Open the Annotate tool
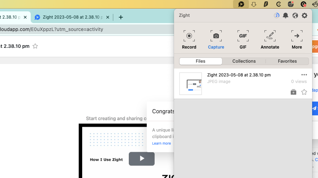Image resolution: width=318 pixels, height=178 pixels. pyautogui.click(x=270, y=40)
